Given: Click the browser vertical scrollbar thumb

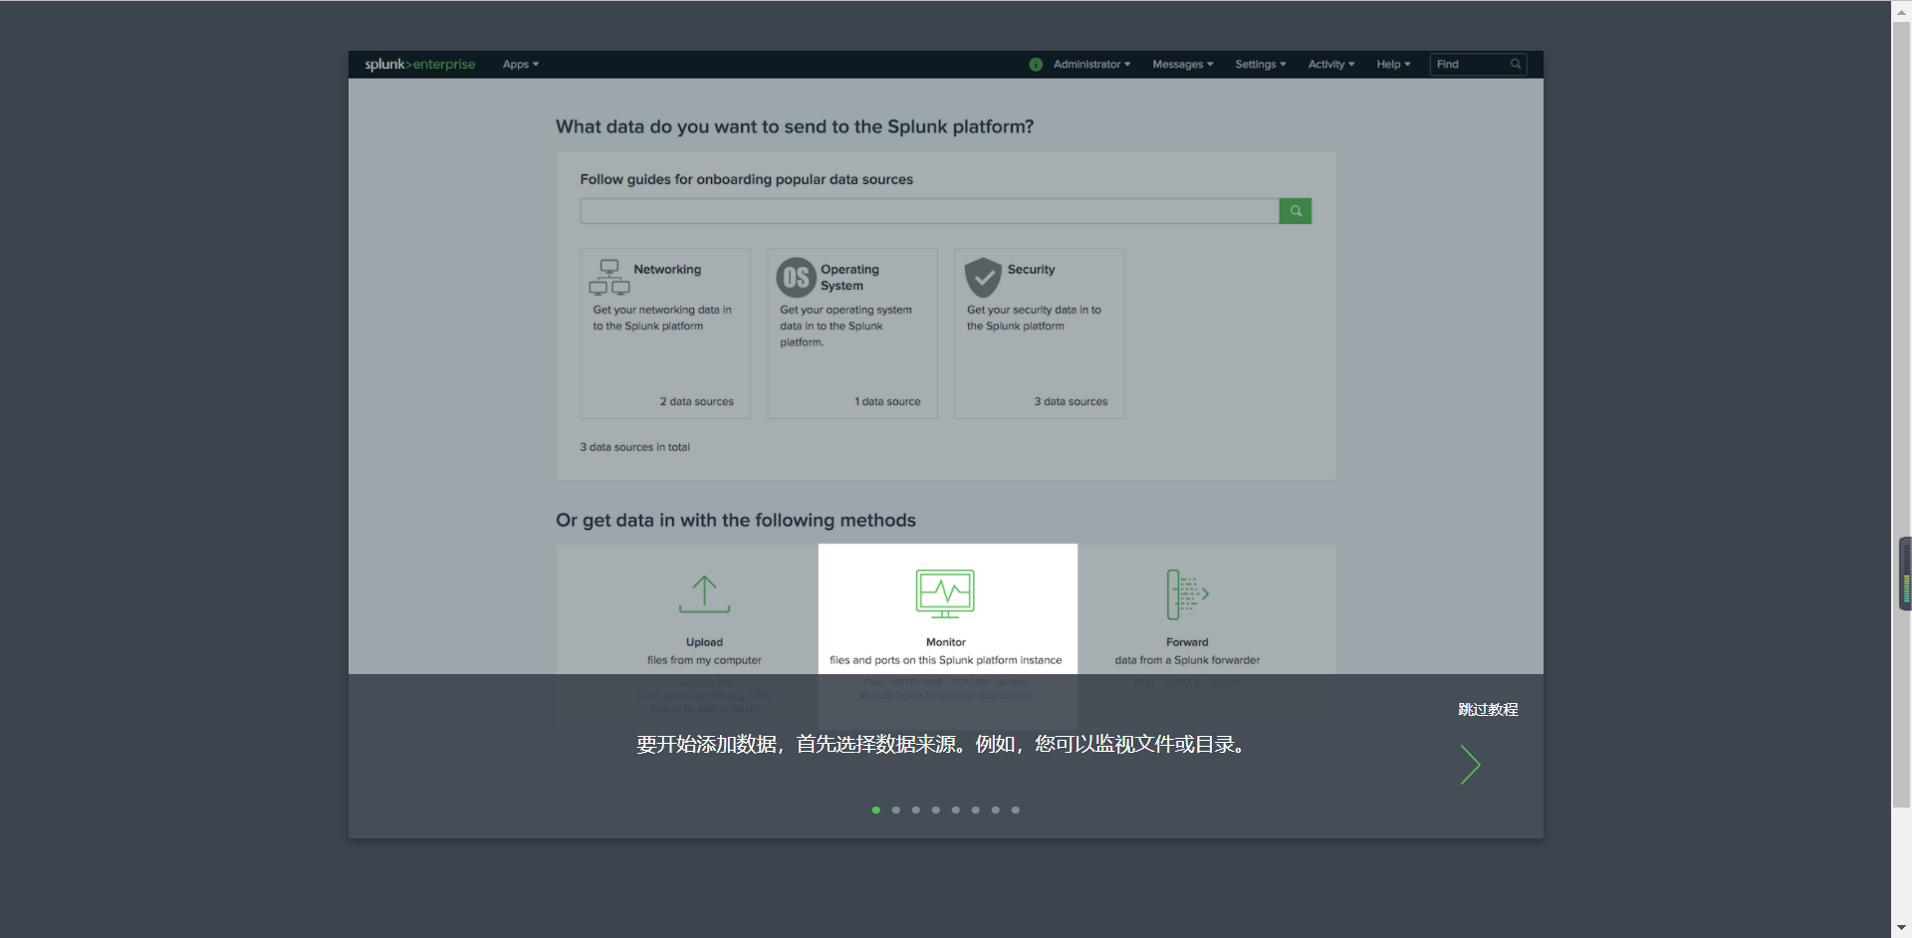Looking at the screenshot, I should pos(1901,413).
